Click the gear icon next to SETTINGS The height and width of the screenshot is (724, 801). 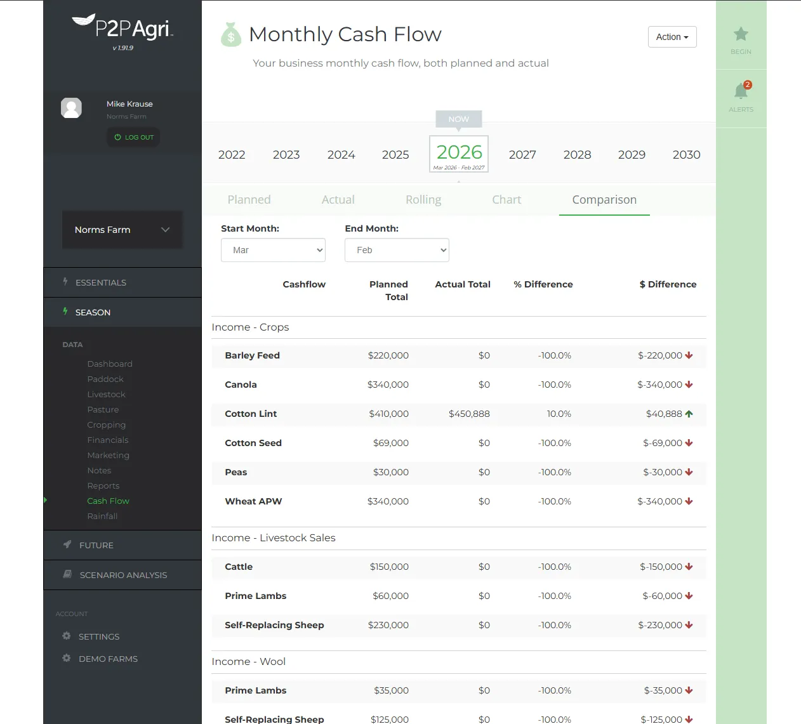[x=67, y=636]
